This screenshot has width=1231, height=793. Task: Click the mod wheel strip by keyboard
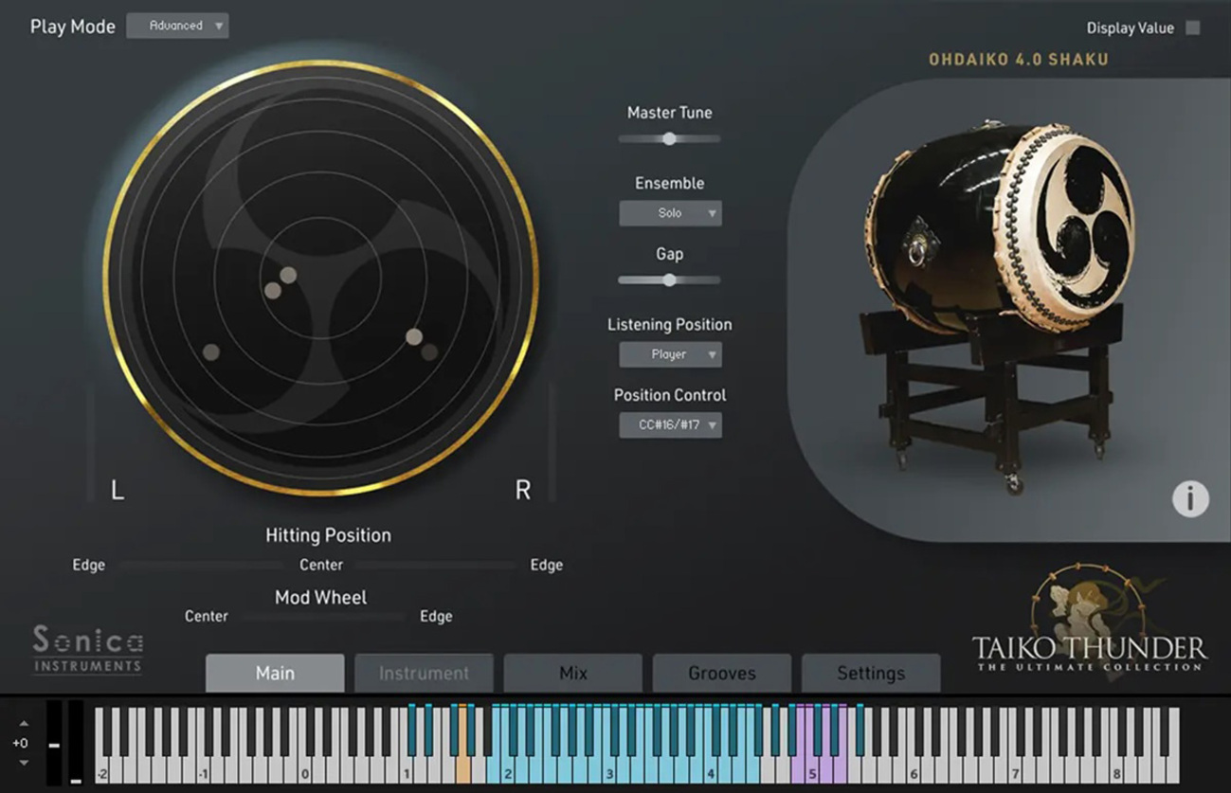click(x=76, y=743)
